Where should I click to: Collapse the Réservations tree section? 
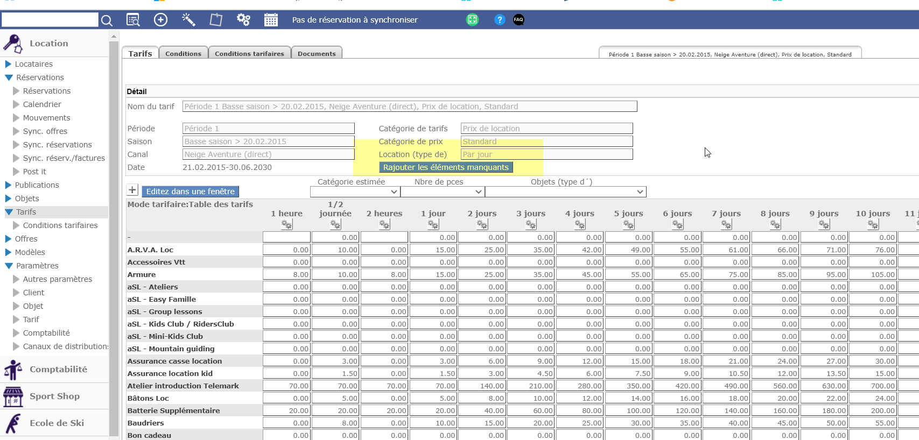click(9, 77)
